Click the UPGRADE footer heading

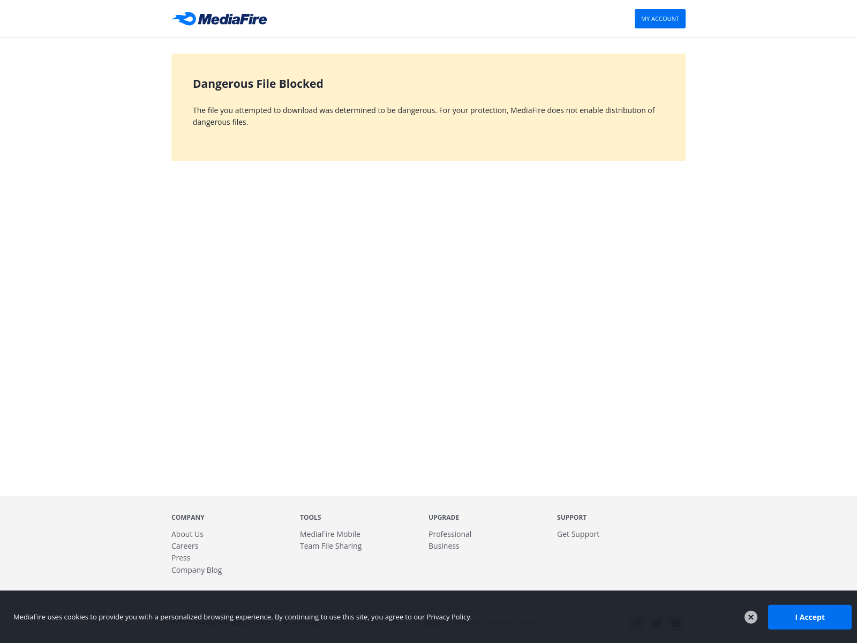point(444,518)
